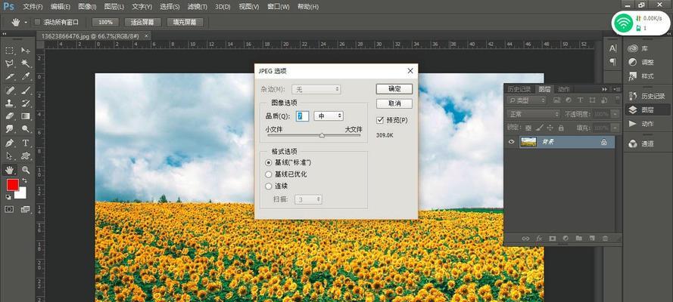Open the Image (图像) menu
This screenshot has width=673, height=302.
(x=88, y=7)
